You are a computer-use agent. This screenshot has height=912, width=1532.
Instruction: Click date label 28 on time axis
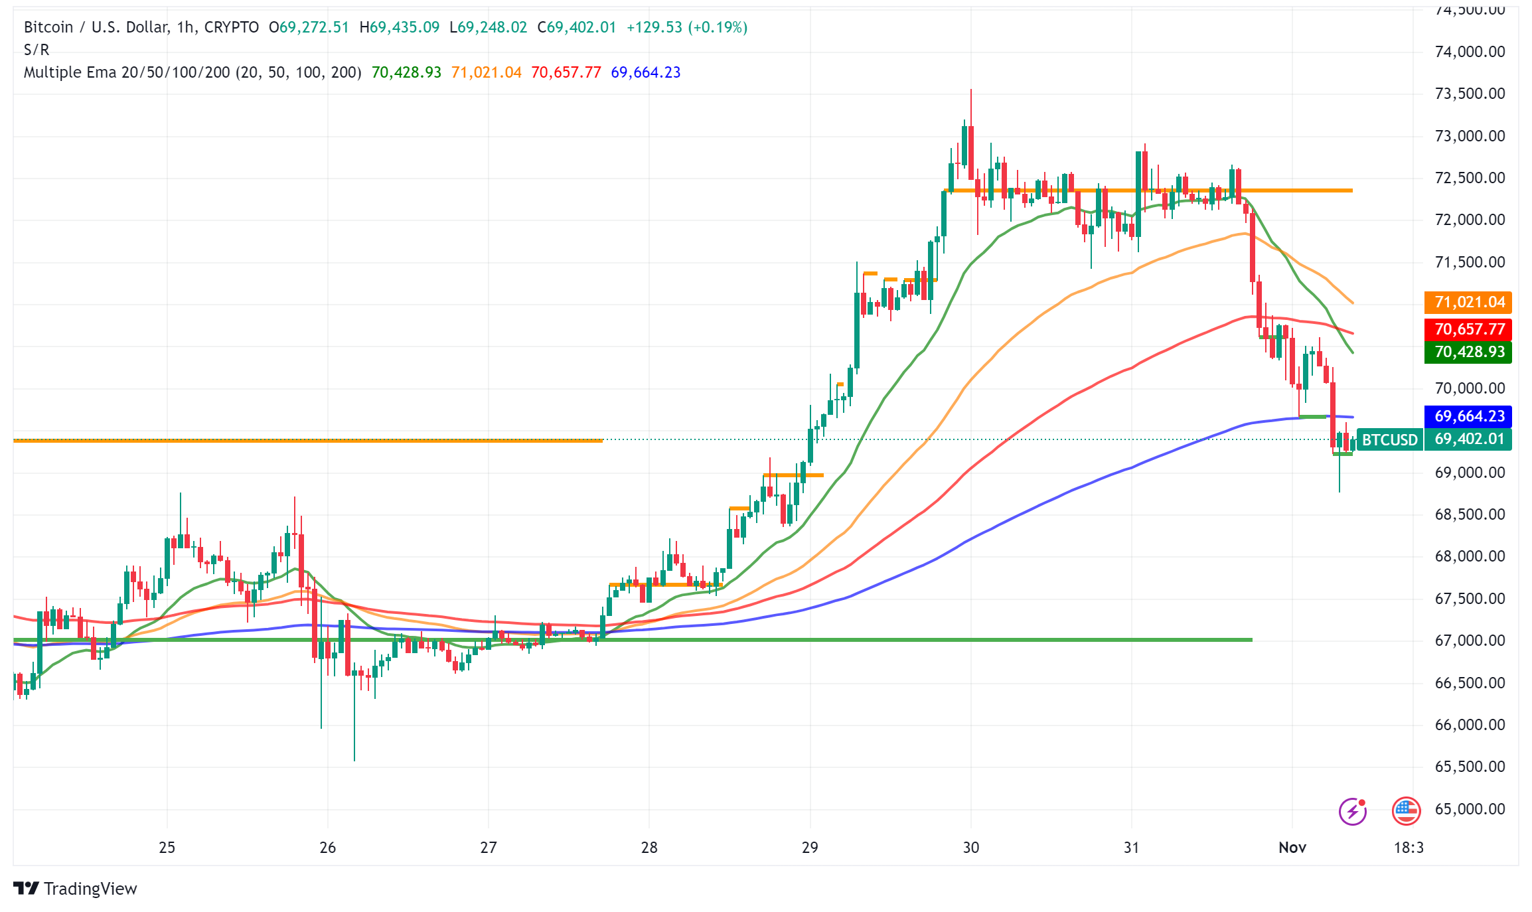point(649,848)
